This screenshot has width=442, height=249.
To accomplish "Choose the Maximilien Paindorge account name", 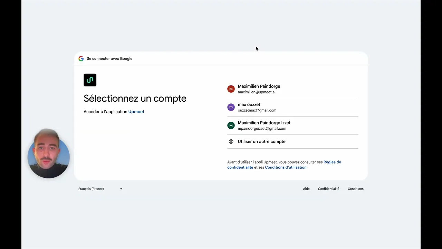I will [x=259, y=86].
